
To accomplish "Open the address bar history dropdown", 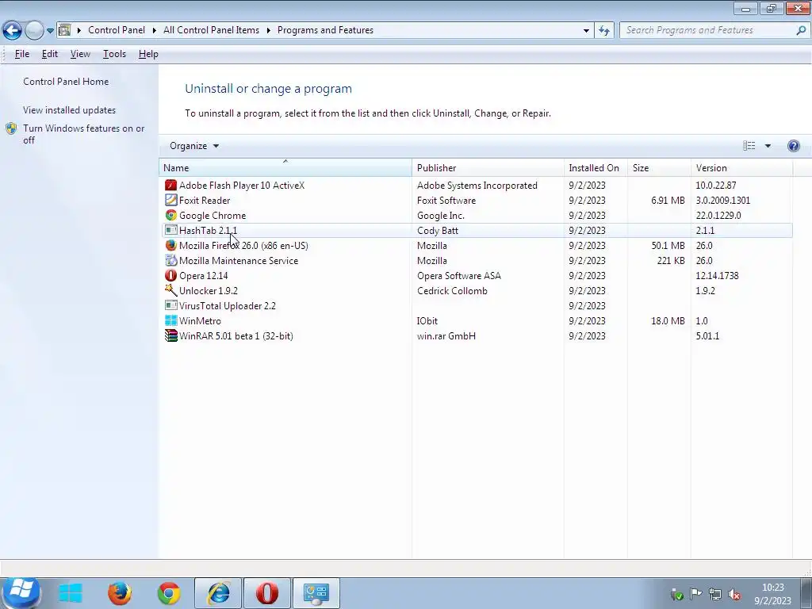I will [x=586, y=31].
